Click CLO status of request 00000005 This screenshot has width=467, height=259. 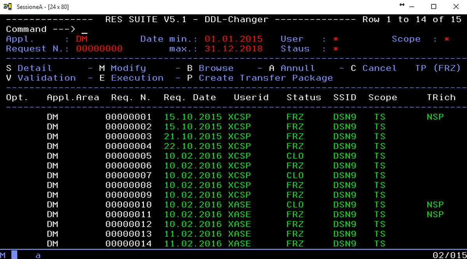[x=295, y=156]
